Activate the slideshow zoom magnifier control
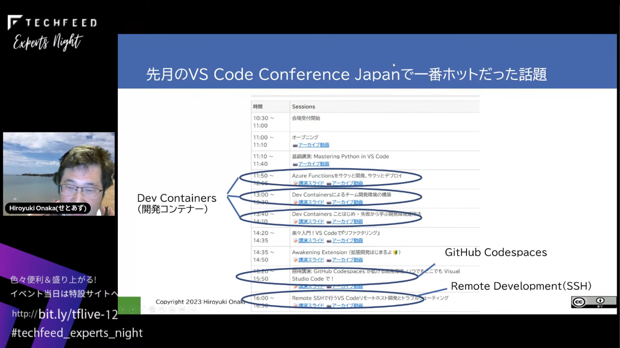 pyautogui.click(x=162, y=309)
